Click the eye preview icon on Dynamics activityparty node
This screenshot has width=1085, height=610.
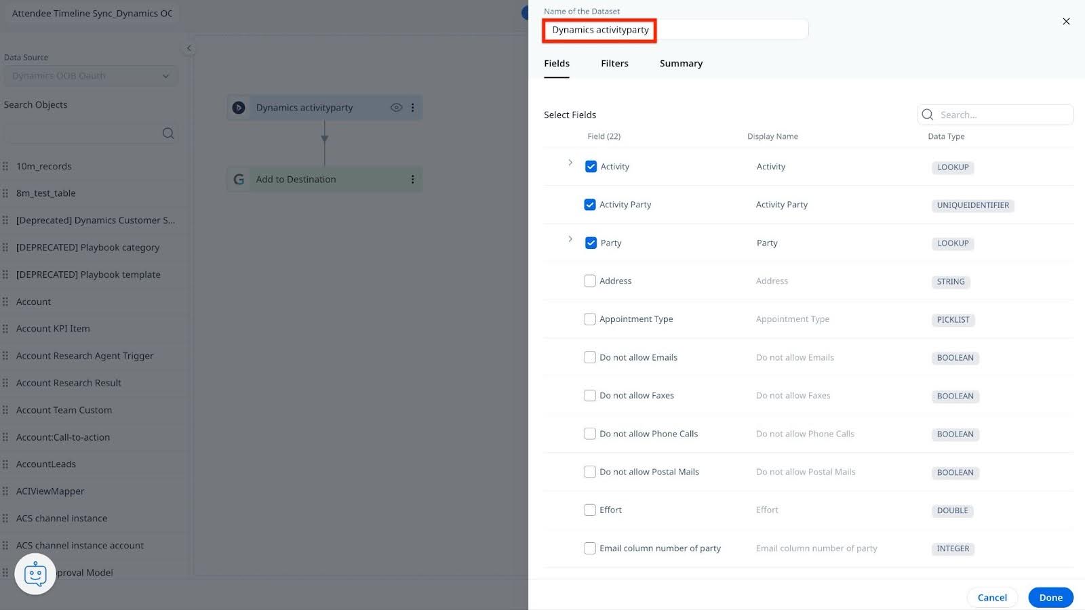pos(396,107)
